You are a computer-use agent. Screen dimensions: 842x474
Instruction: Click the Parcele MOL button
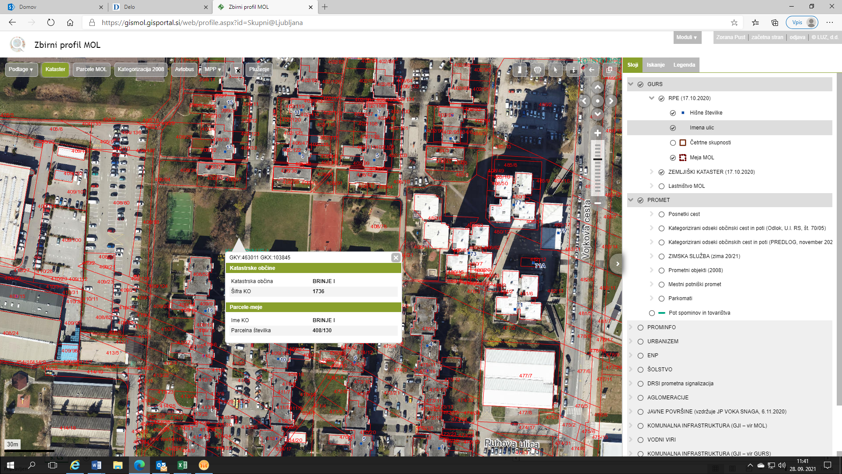pyautogui.click(x=91, y=69)
